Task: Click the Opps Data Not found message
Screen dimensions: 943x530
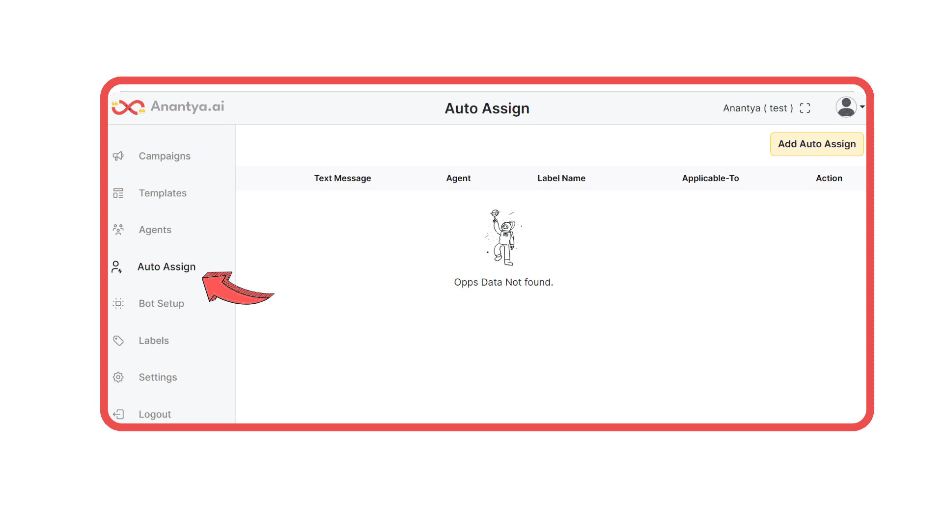Action: (x=503, y=282)
